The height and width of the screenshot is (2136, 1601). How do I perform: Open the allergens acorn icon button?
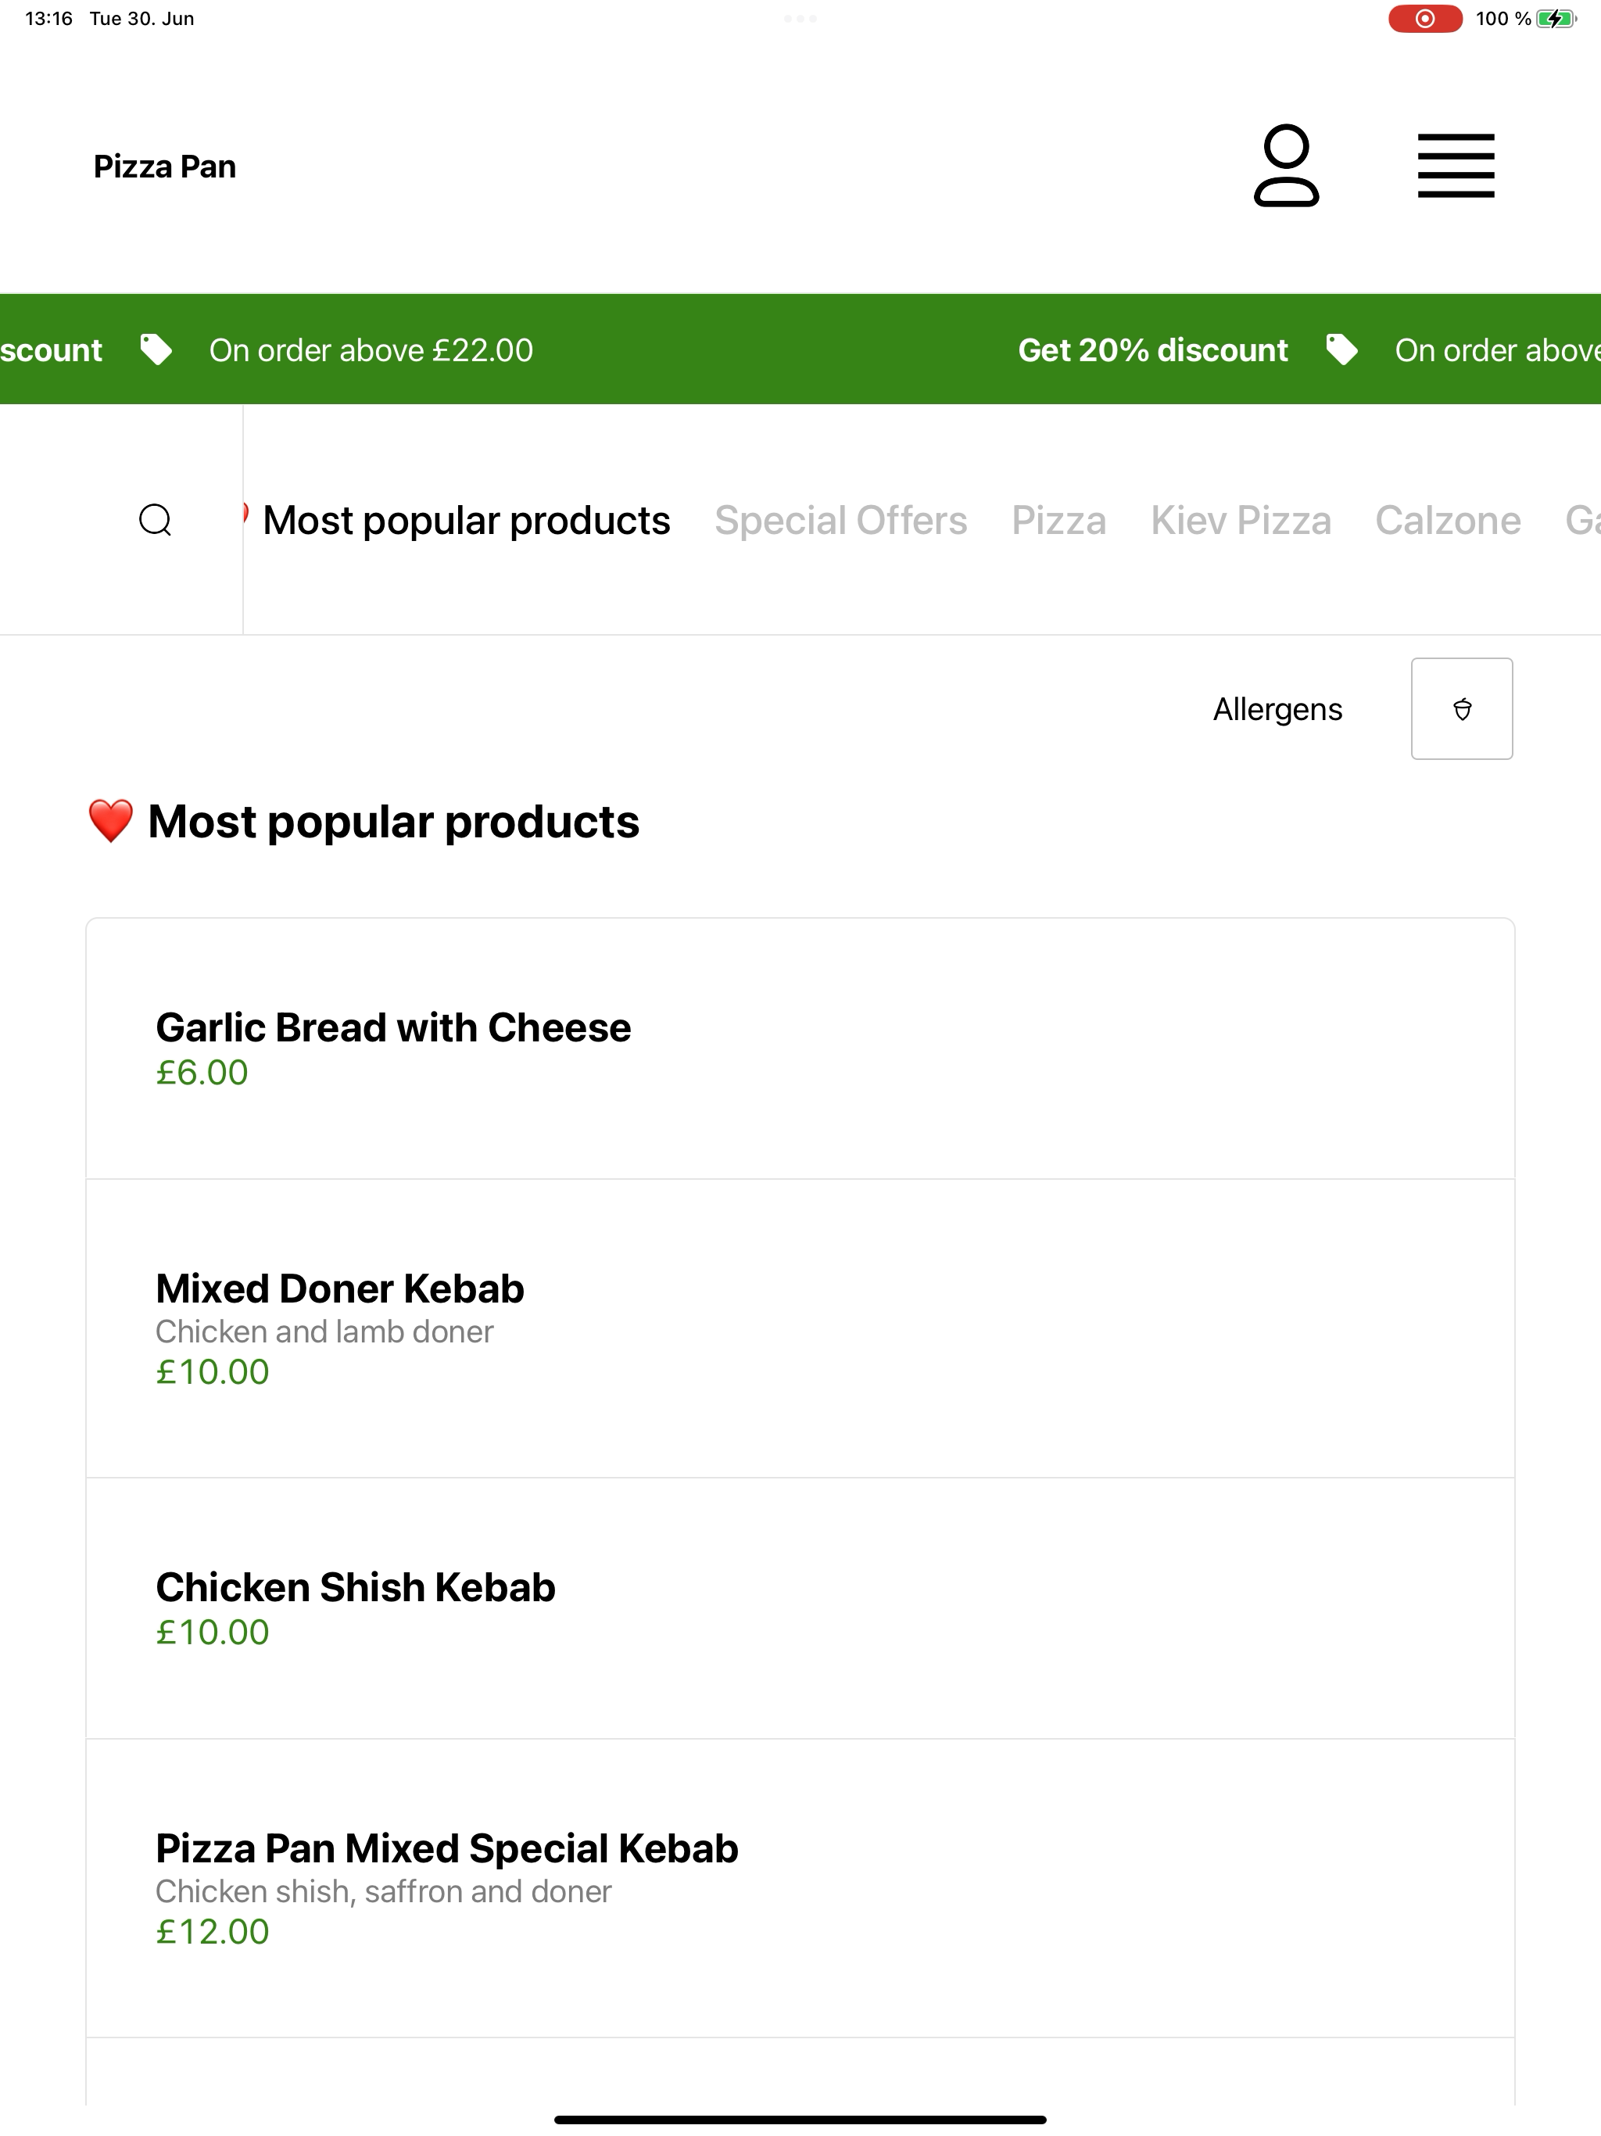click(1461, 709)
